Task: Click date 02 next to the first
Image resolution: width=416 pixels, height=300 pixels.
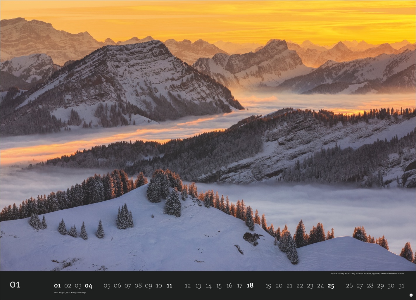Action: coord(68,286)
